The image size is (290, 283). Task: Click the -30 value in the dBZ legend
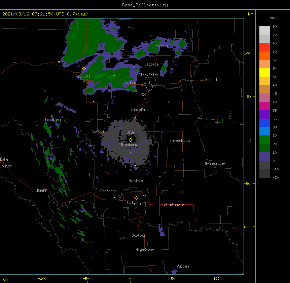click(276, 177)
